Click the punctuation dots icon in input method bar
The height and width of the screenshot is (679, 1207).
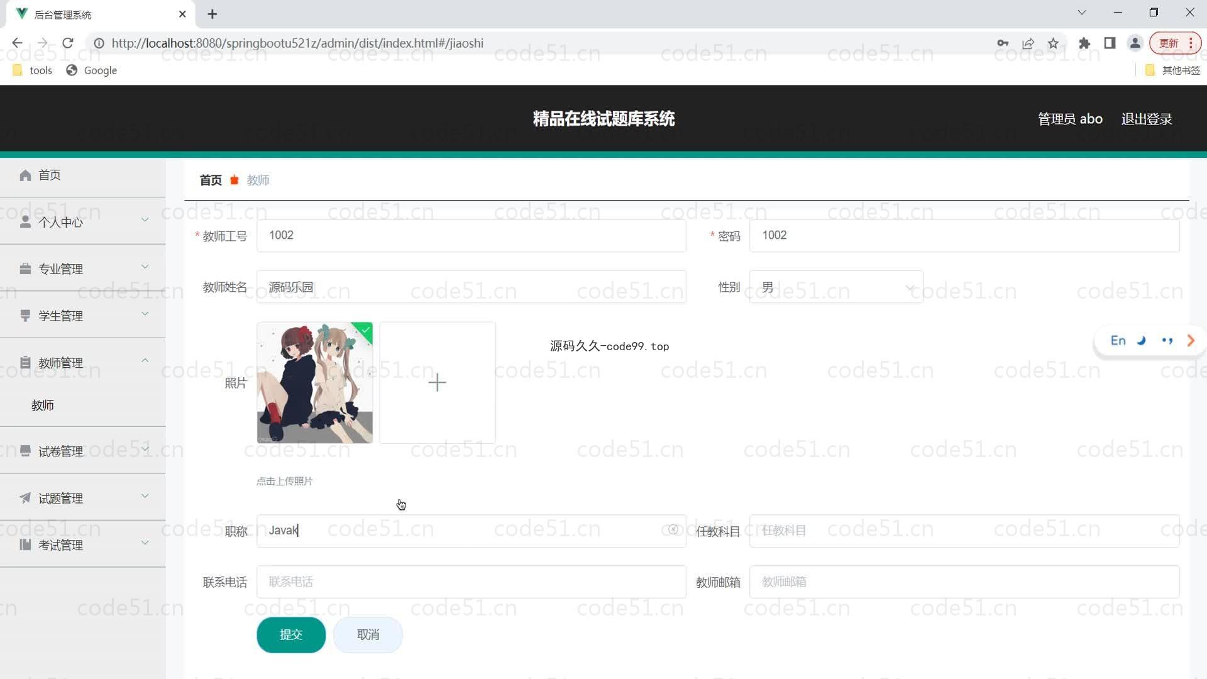point(1167,340)
